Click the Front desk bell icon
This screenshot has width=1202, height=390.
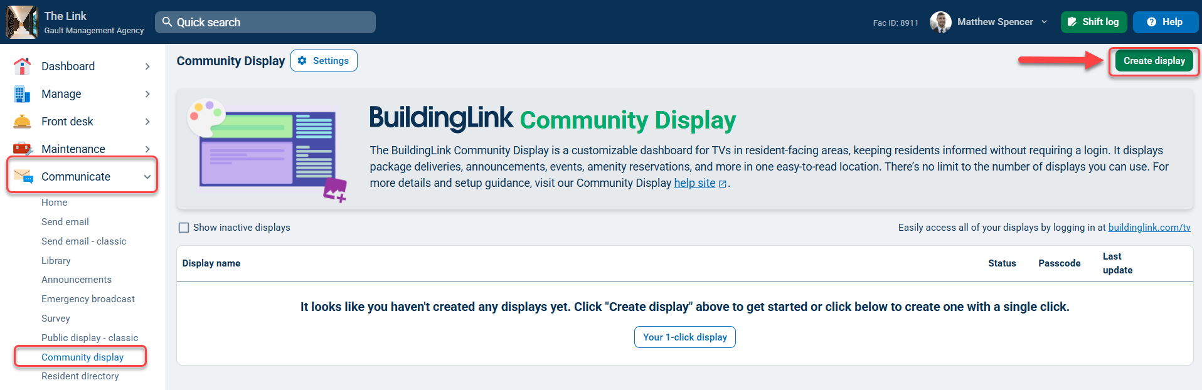22,122
